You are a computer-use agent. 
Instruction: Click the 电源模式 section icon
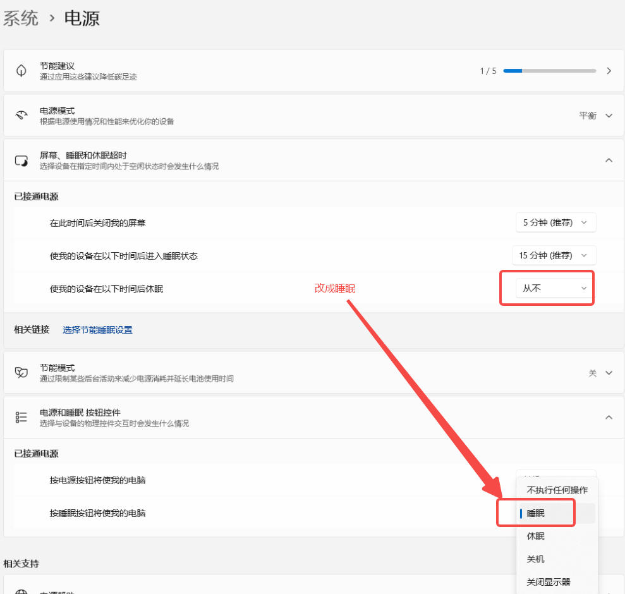[x=21, y=115]
